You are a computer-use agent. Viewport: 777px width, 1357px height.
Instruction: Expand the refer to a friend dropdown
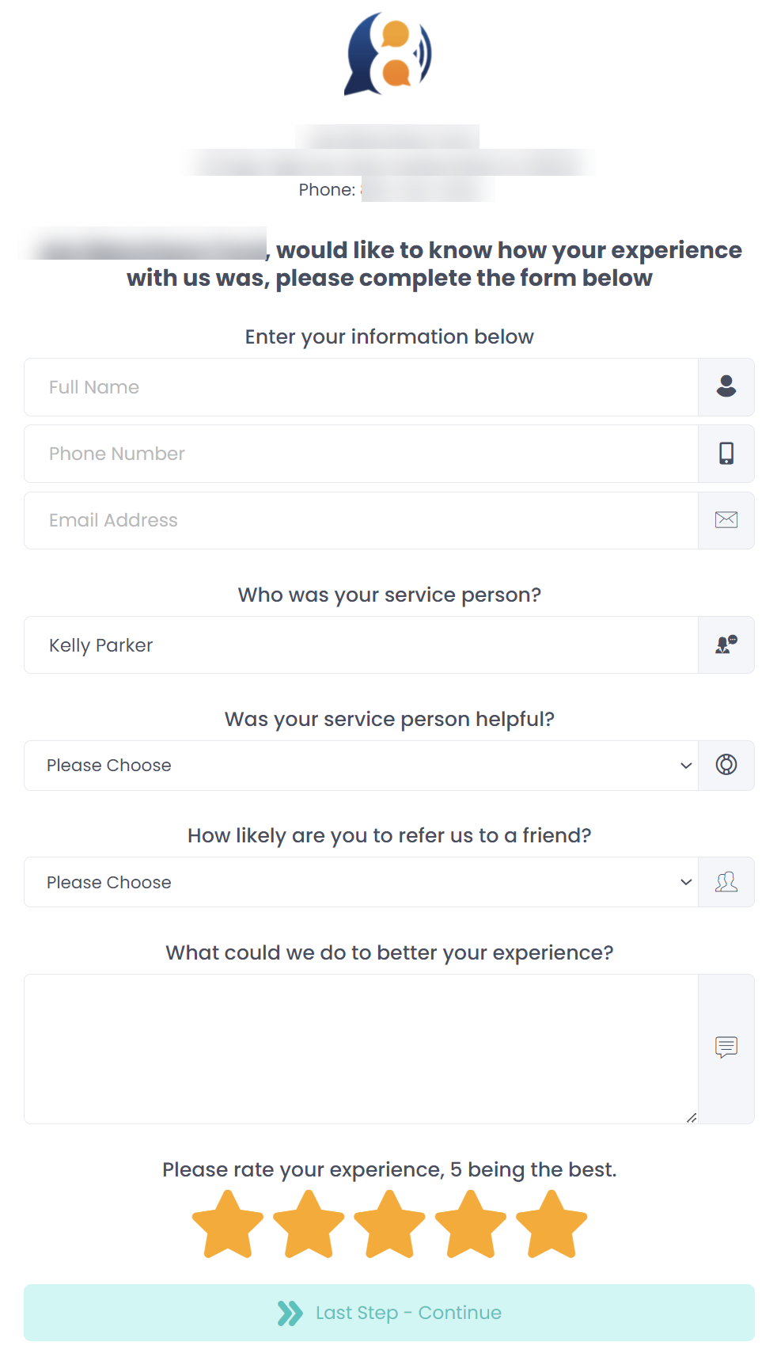pos(361,882)
